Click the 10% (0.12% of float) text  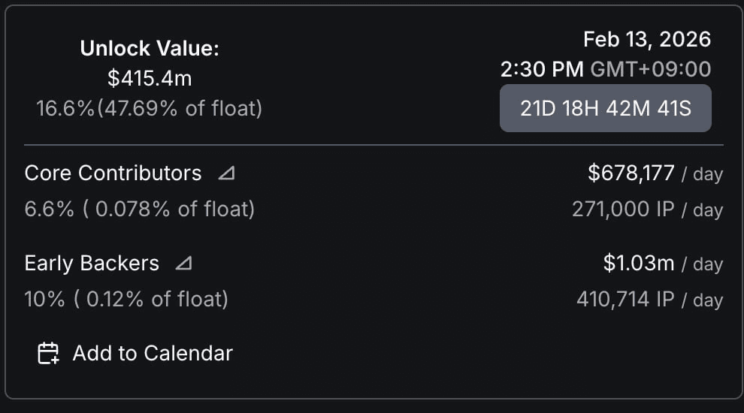[x=126, y=300]
